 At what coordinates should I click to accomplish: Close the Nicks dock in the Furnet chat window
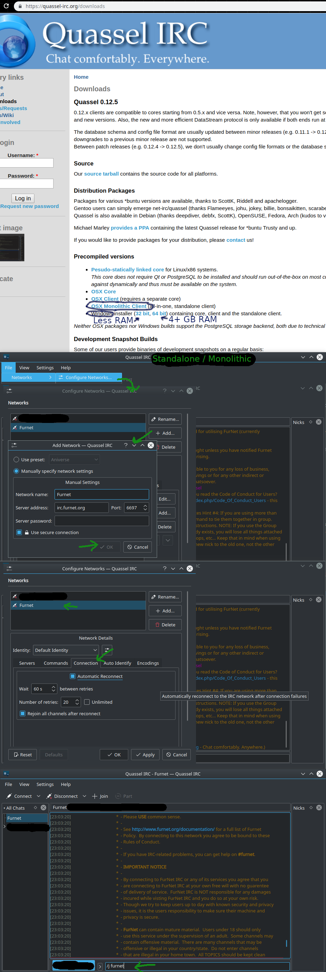(x=319, y=808)
